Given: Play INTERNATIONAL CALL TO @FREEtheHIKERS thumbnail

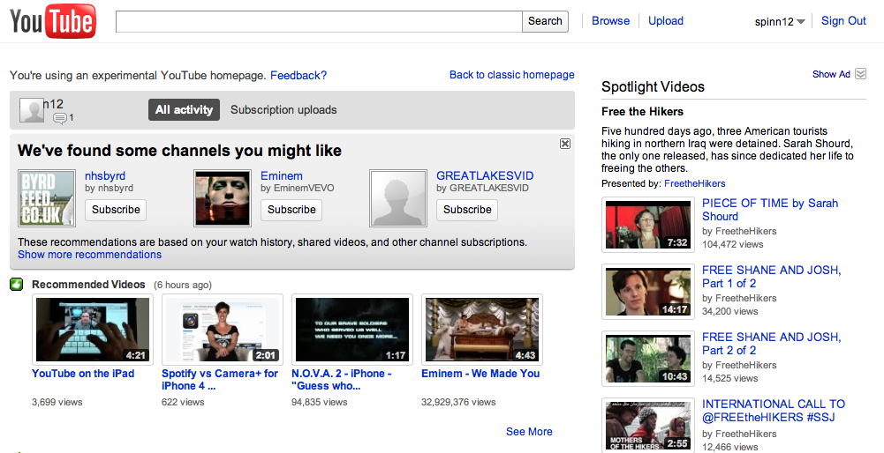Looking at the screenshot, I should click(x=648, y=426).
